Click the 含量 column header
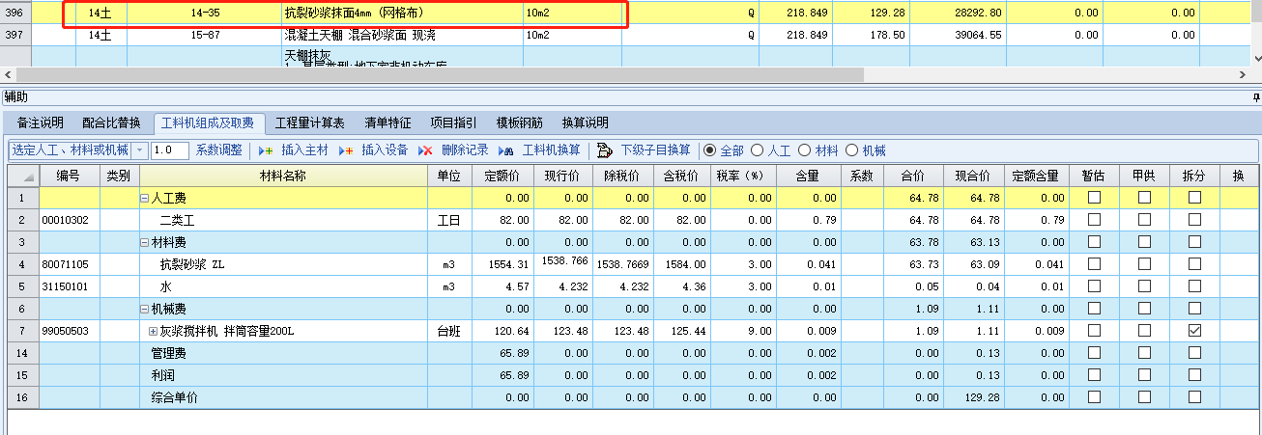This screenshot has height=435, width=1262. coord(807,176)
